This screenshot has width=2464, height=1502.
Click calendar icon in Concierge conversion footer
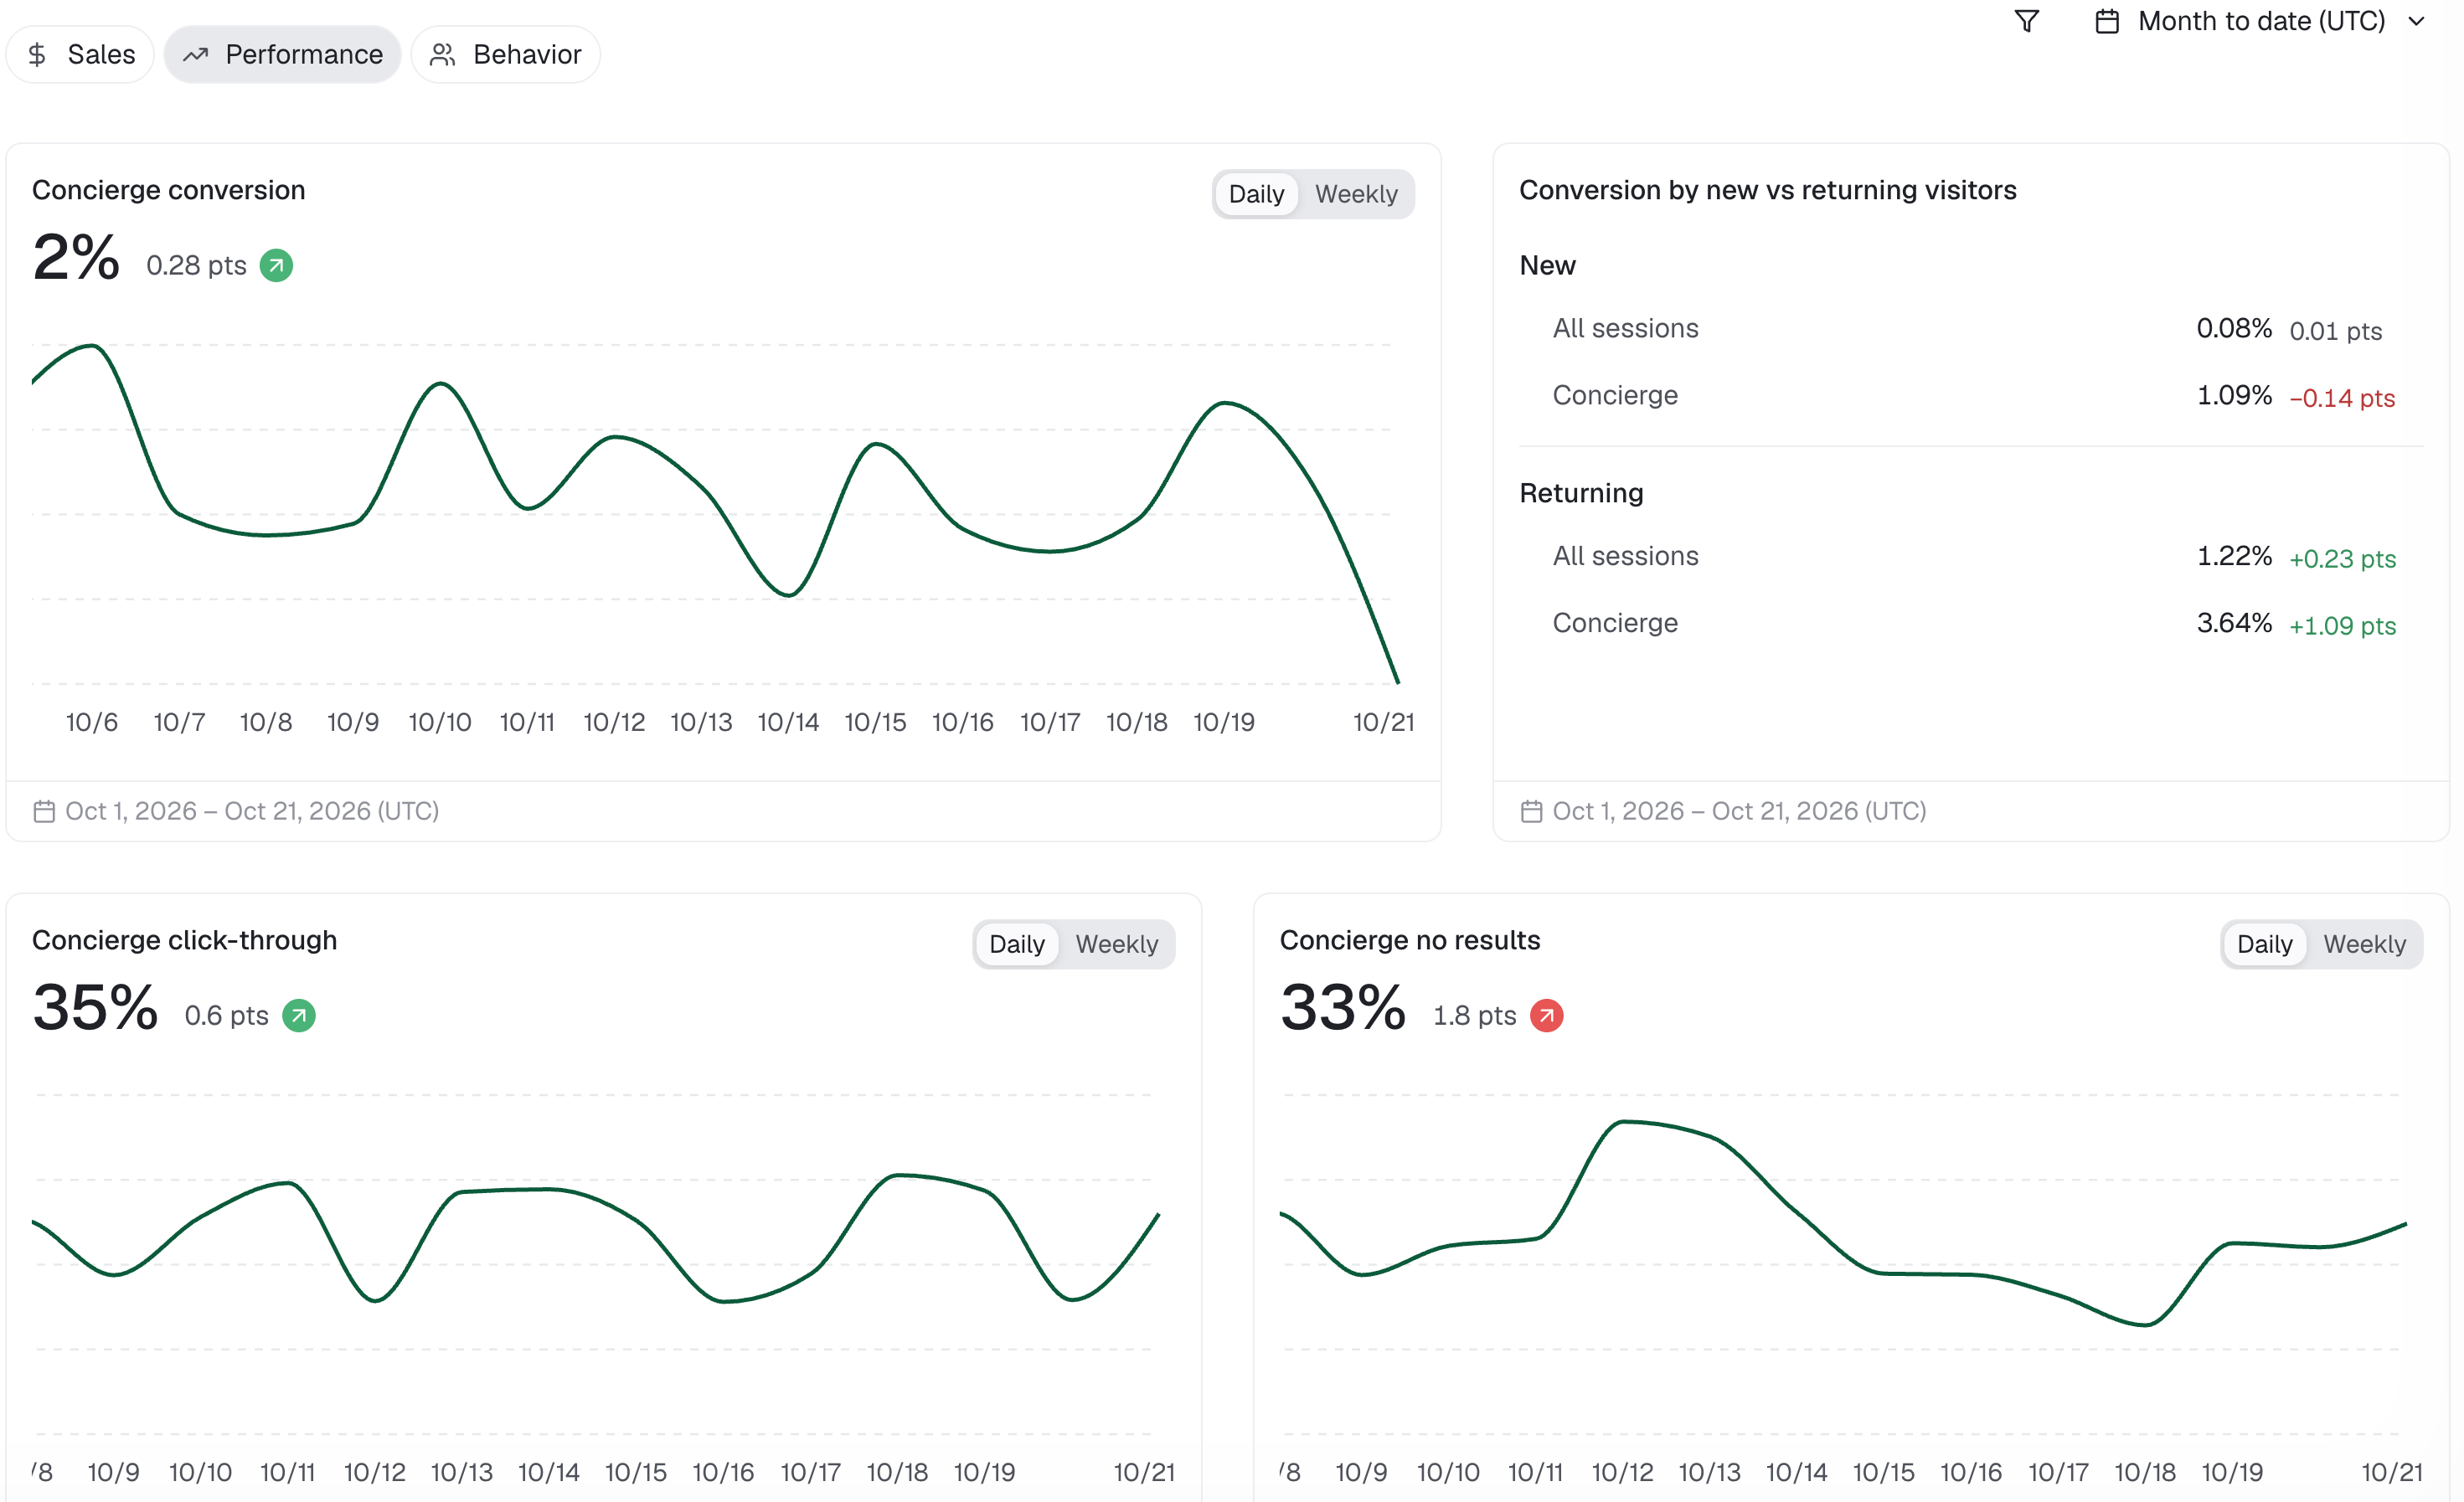point(44,810)
